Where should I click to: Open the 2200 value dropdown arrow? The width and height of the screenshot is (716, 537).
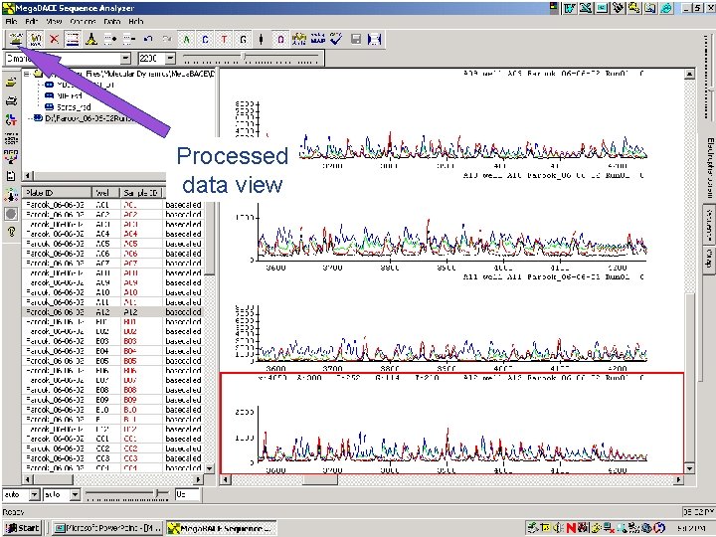click(170, 59)
